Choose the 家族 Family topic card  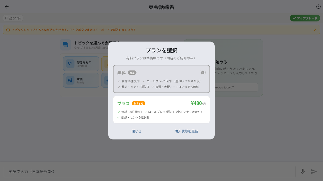click(81, 80)
